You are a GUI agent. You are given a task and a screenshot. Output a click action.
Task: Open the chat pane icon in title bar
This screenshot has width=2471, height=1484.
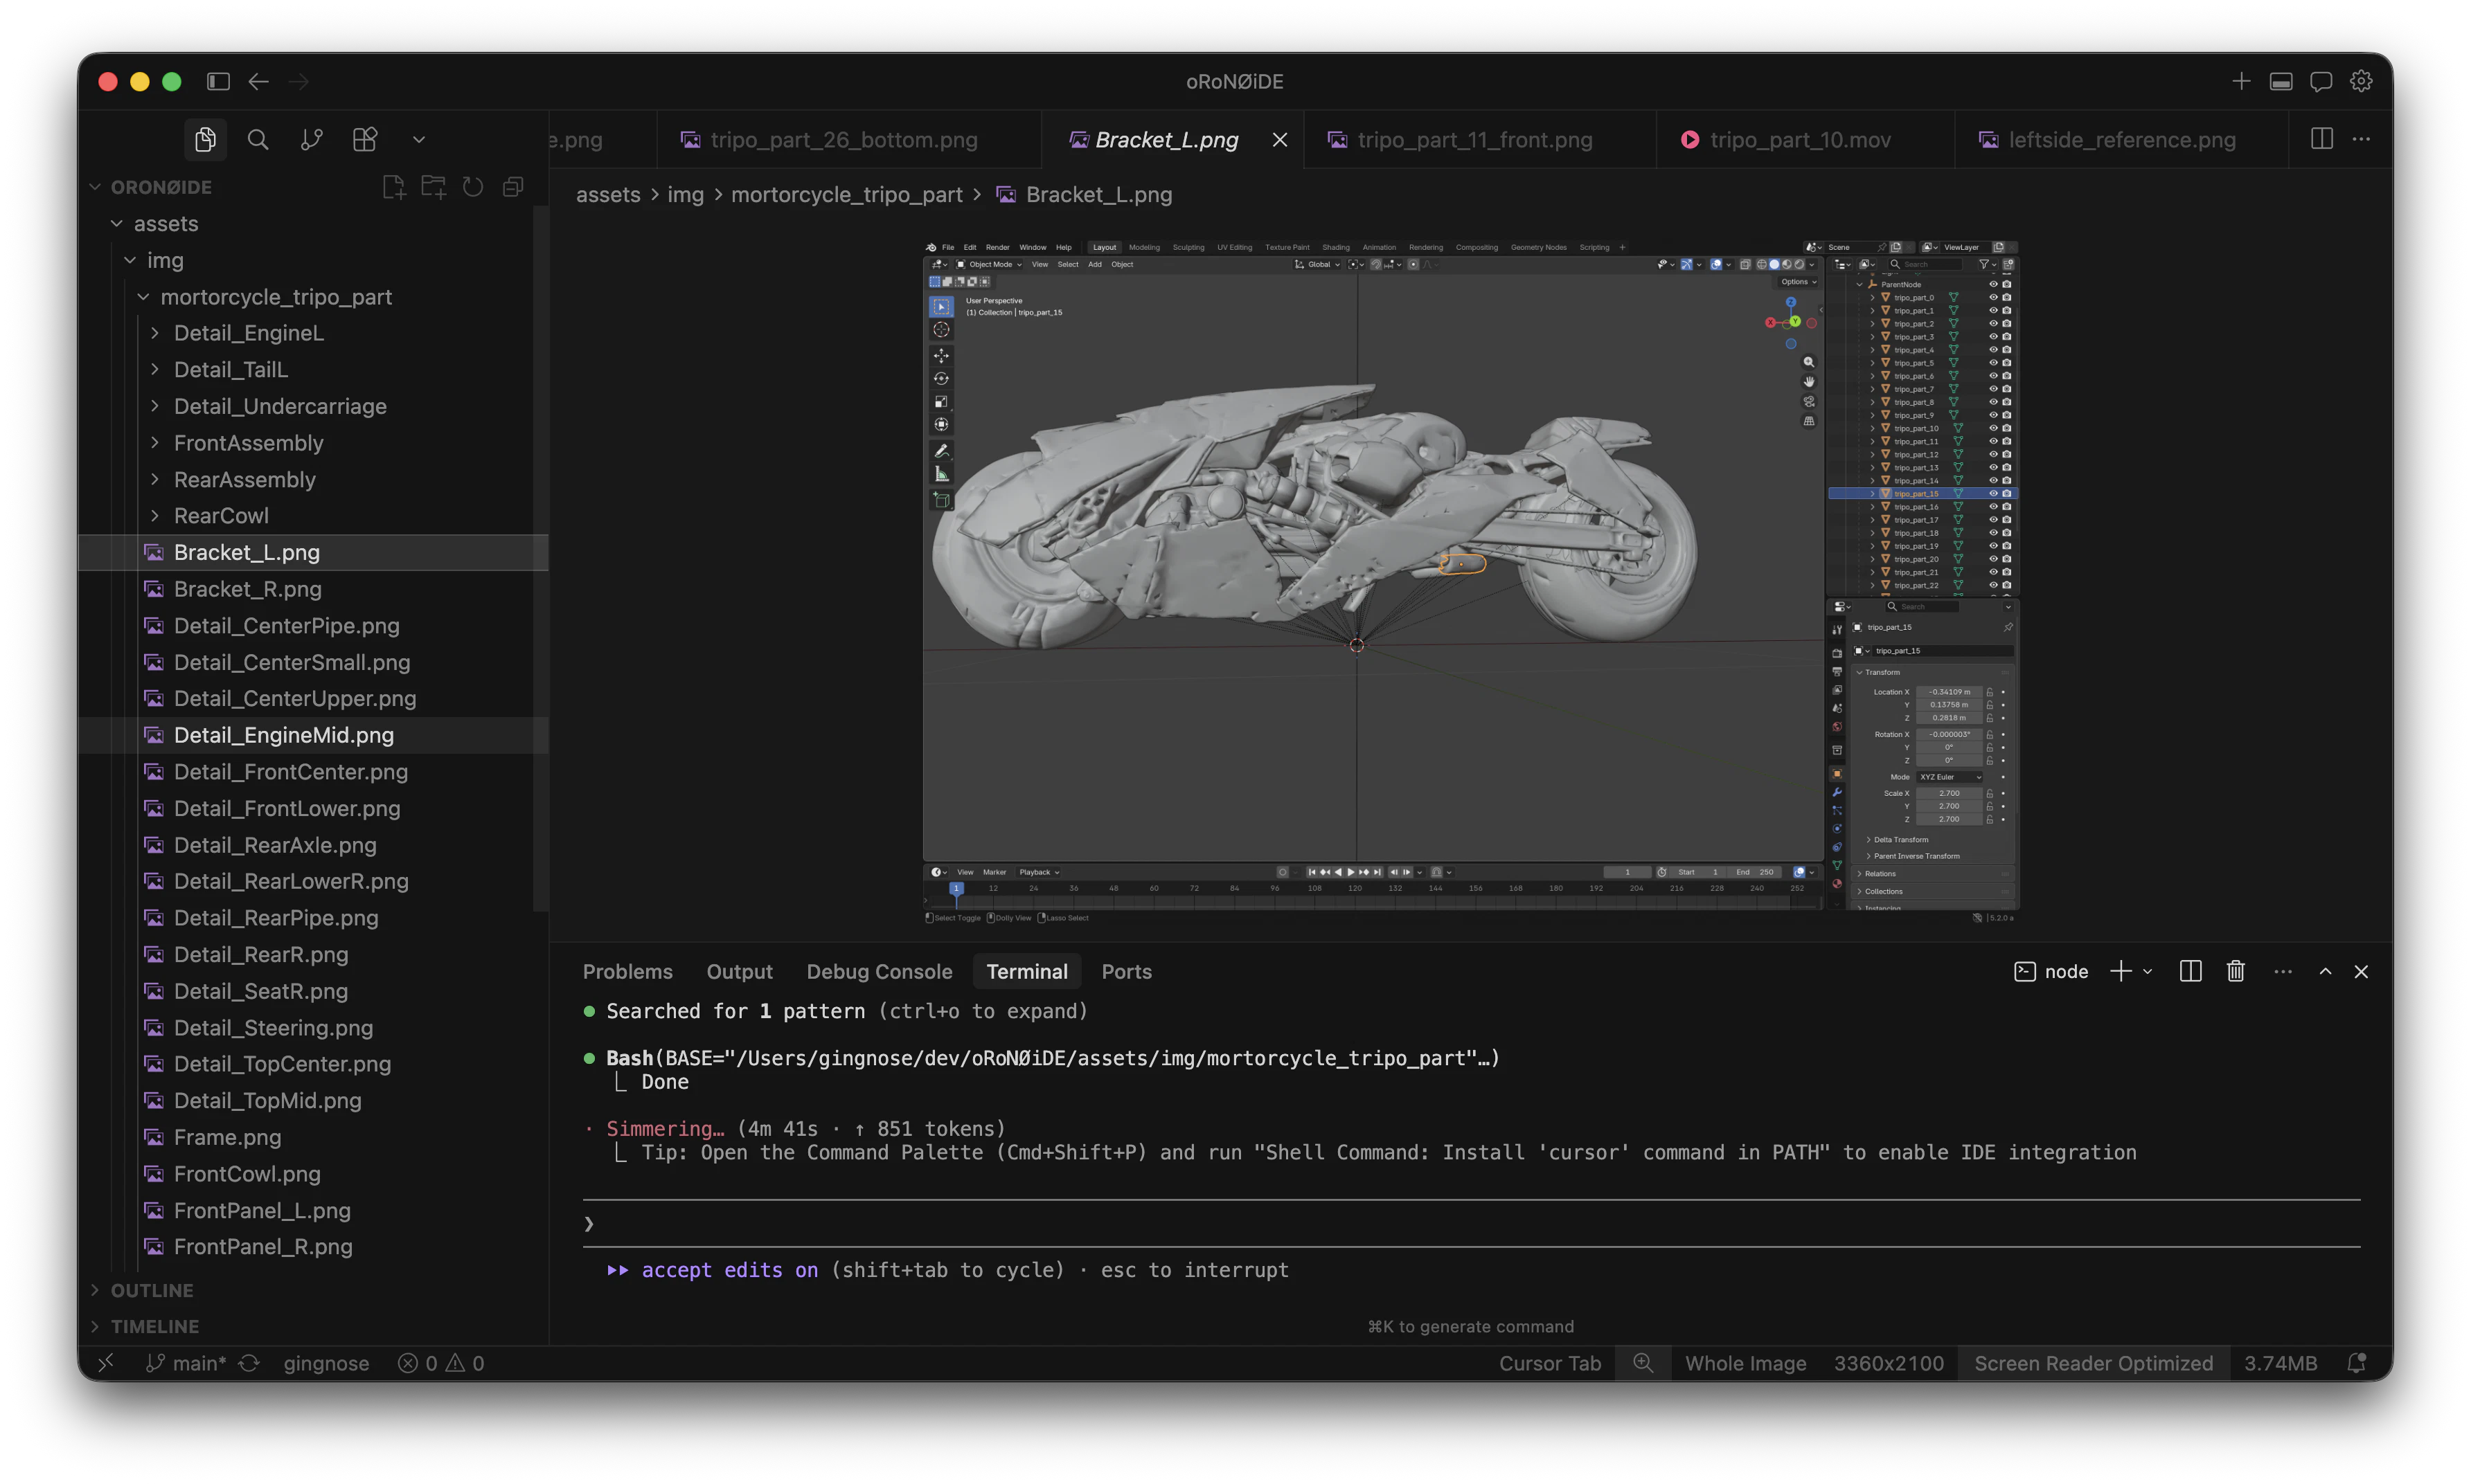pyautogui.click(x=2321, y=81)
